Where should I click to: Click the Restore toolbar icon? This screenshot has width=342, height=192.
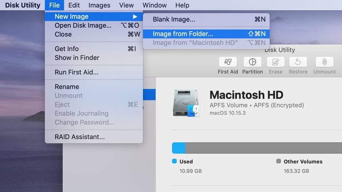(x=298, y=62)
